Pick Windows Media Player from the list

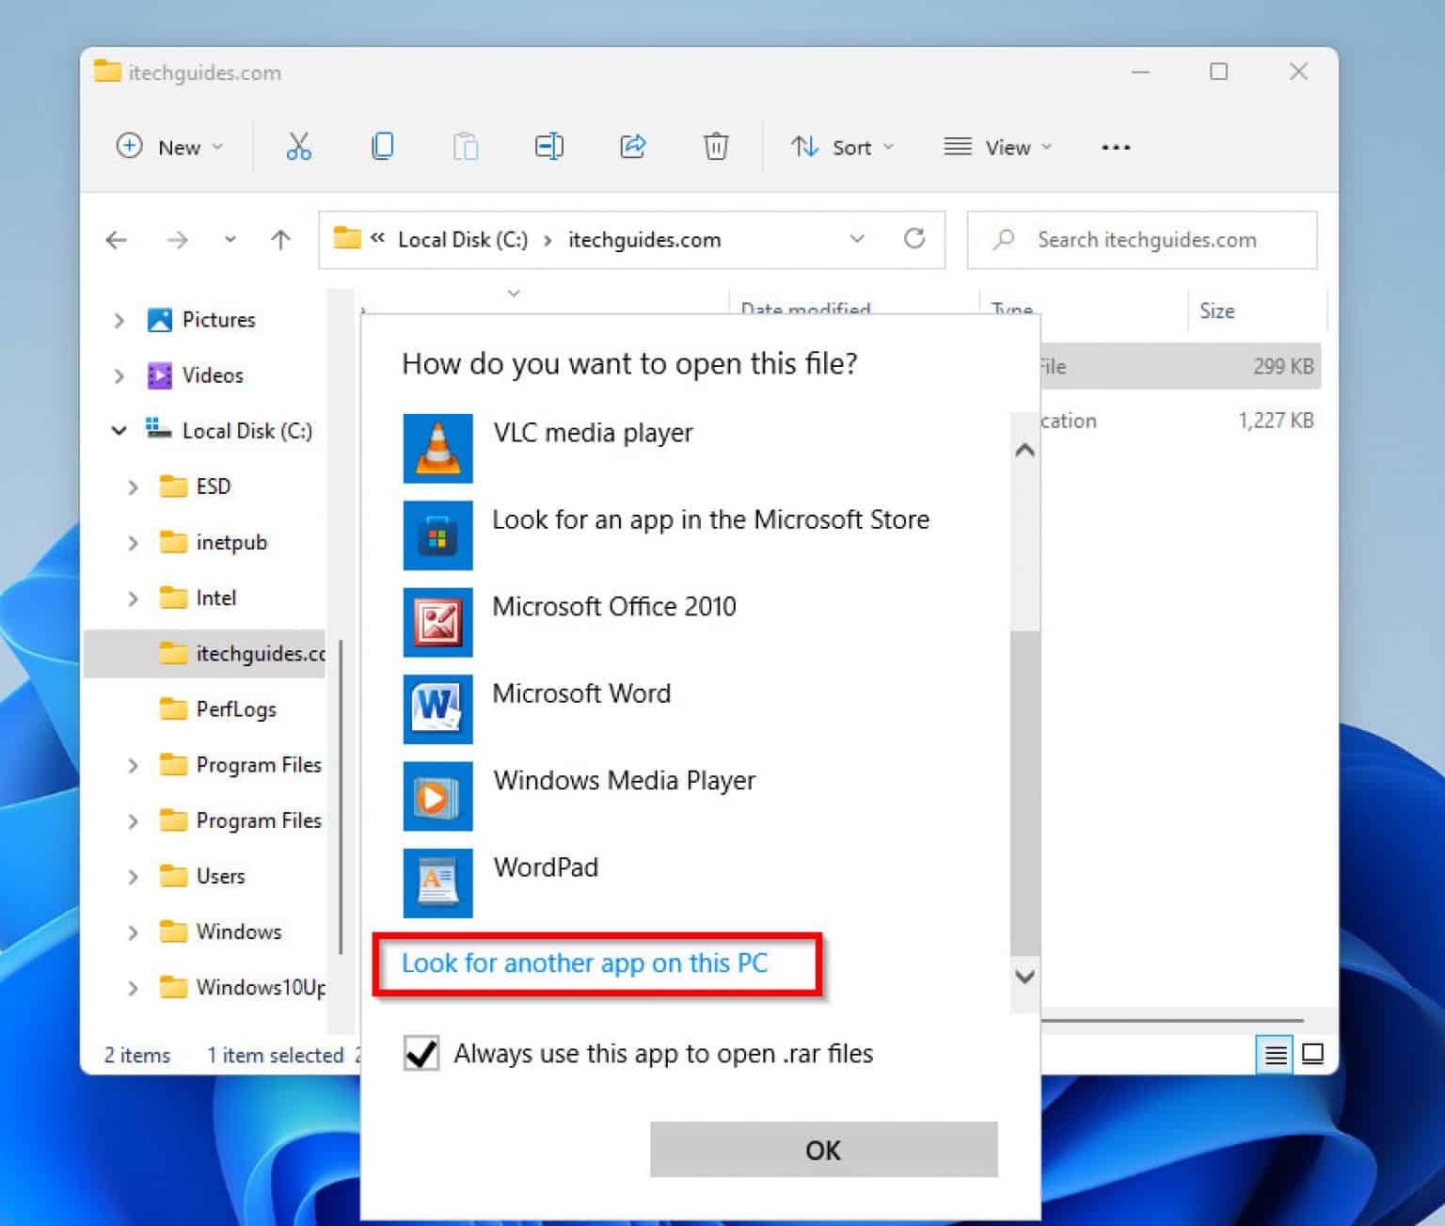(624, 780)
